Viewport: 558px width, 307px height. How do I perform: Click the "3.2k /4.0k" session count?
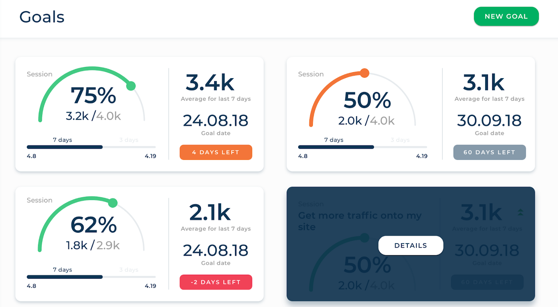pyautogui.click(x=93, y=116)
